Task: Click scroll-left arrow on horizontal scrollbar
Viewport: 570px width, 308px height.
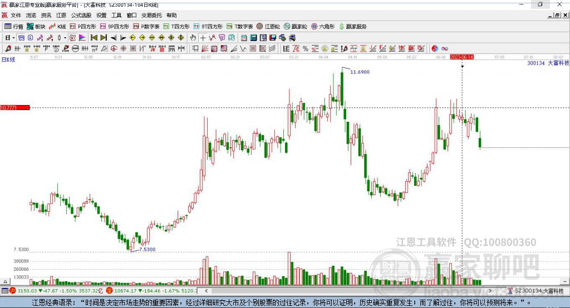Action: tap(207, 291)
